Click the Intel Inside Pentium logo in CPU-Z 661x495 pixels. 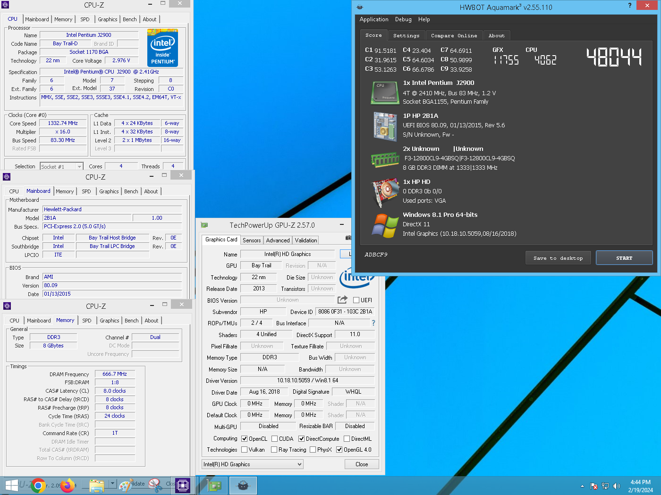(x=162, y=48)
